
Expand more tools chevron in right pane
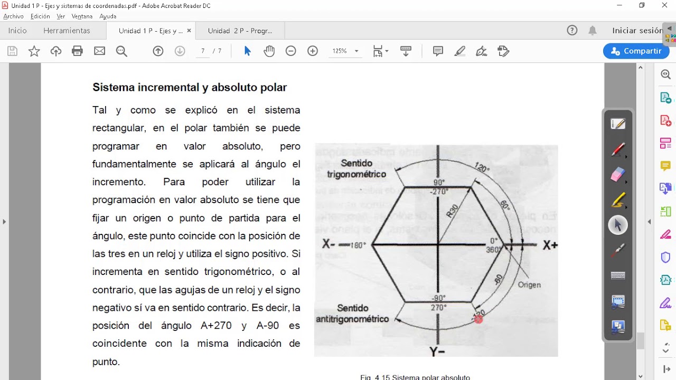click(665, 350)
